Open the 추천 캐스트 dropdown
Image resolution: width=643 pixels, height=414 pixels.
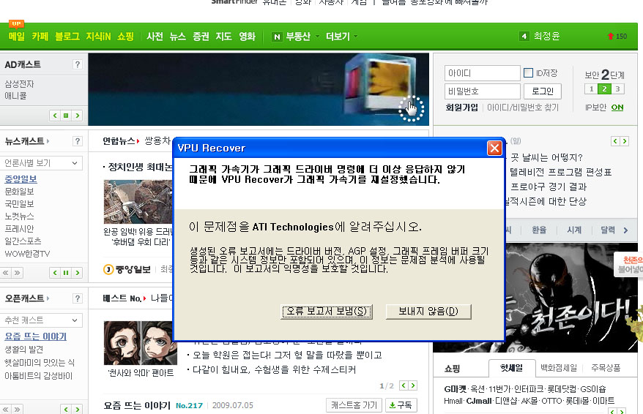pyautogui.click(x=41, y=320)
